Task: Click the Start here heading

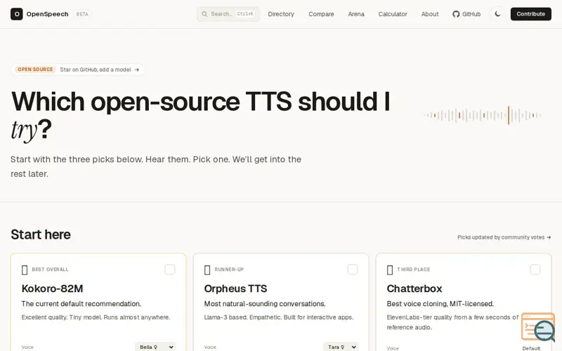Action: point(41,234)
